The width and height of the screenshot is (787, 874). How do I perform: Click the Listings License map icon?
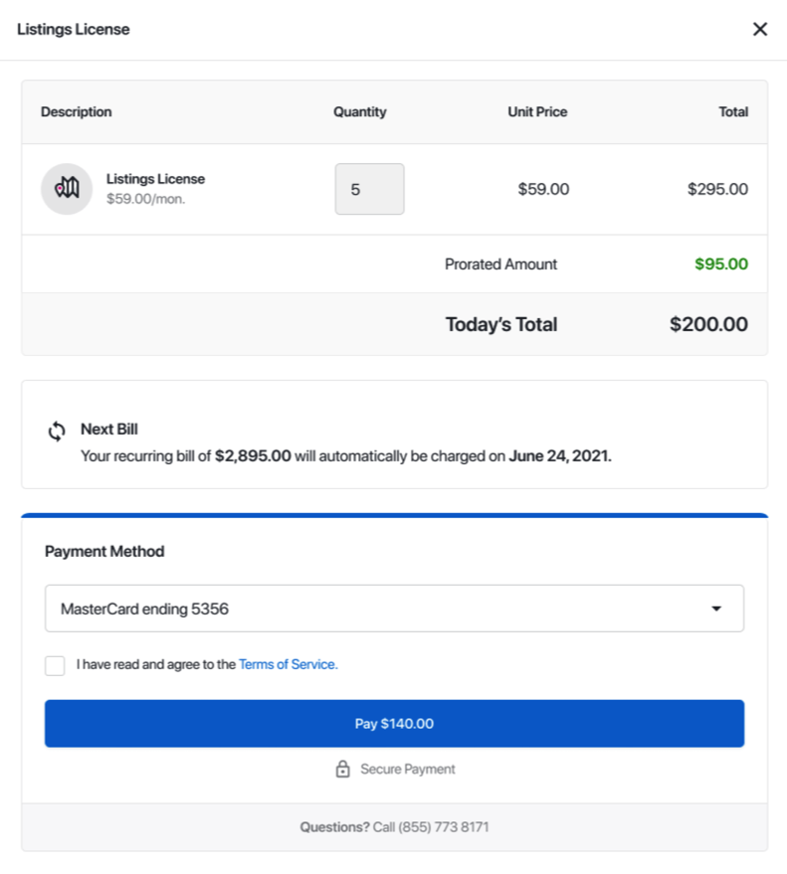[67, 188]
